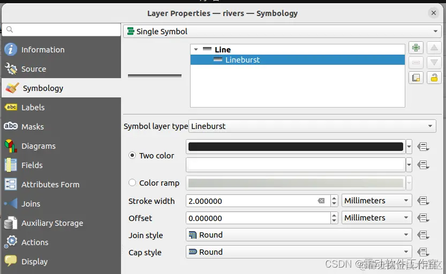The height and width of the screenshot is (274, 446).
Task: Open data-defined override for Stroke width
Action: [x=423, y=201]
